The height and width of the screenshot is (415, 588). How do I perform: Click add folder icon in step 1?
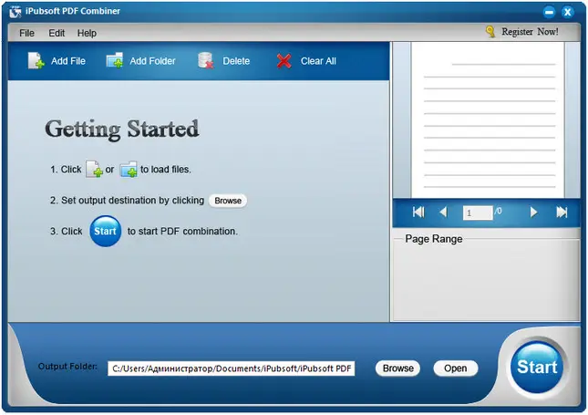(x=129, y=170)
